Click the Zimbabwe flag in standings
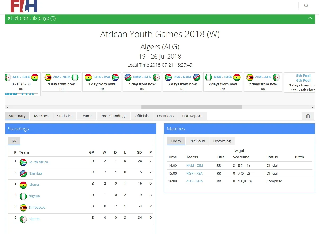The height and width of the screenshot is (234, 319). (23, 208)
